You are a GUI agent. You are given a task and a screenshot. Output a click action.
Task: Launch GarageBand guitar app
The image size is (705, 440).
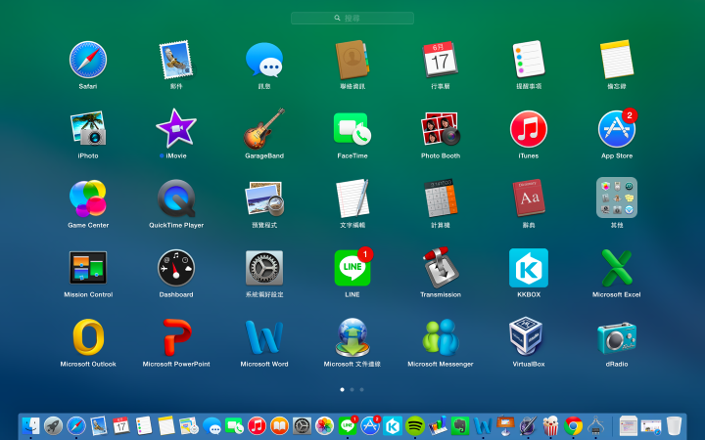(264, 129)
